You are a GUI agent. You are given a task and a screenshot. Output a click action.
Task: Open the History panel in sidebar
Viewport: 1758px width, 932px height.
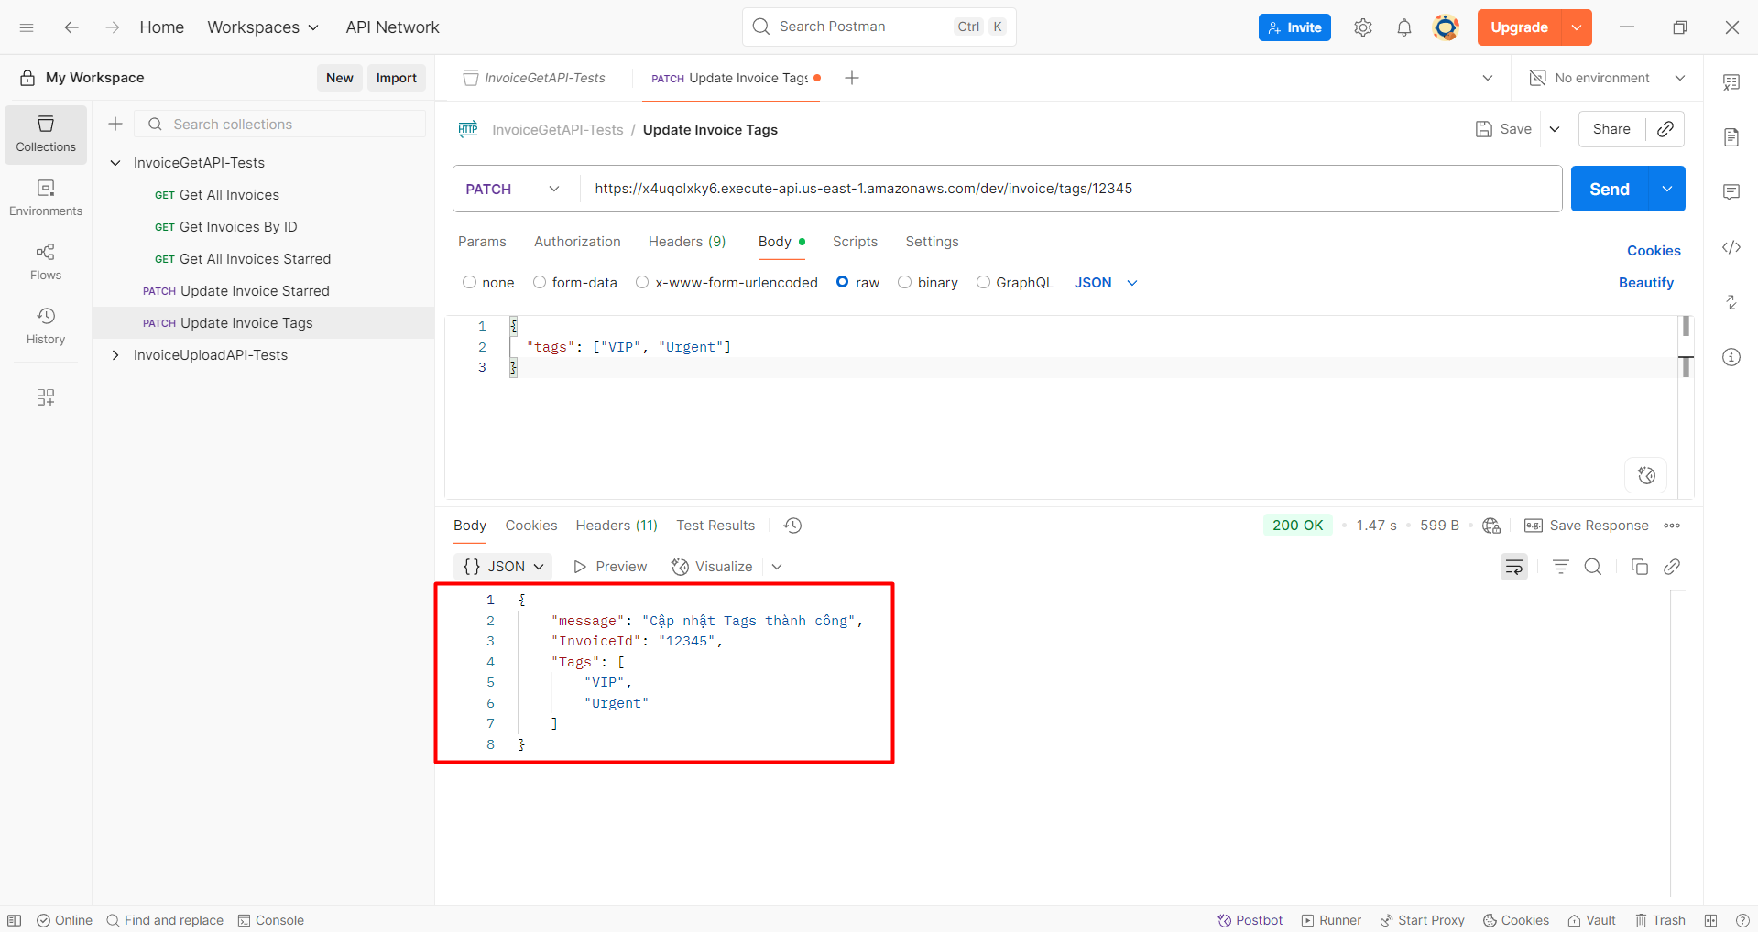[45, 325]
